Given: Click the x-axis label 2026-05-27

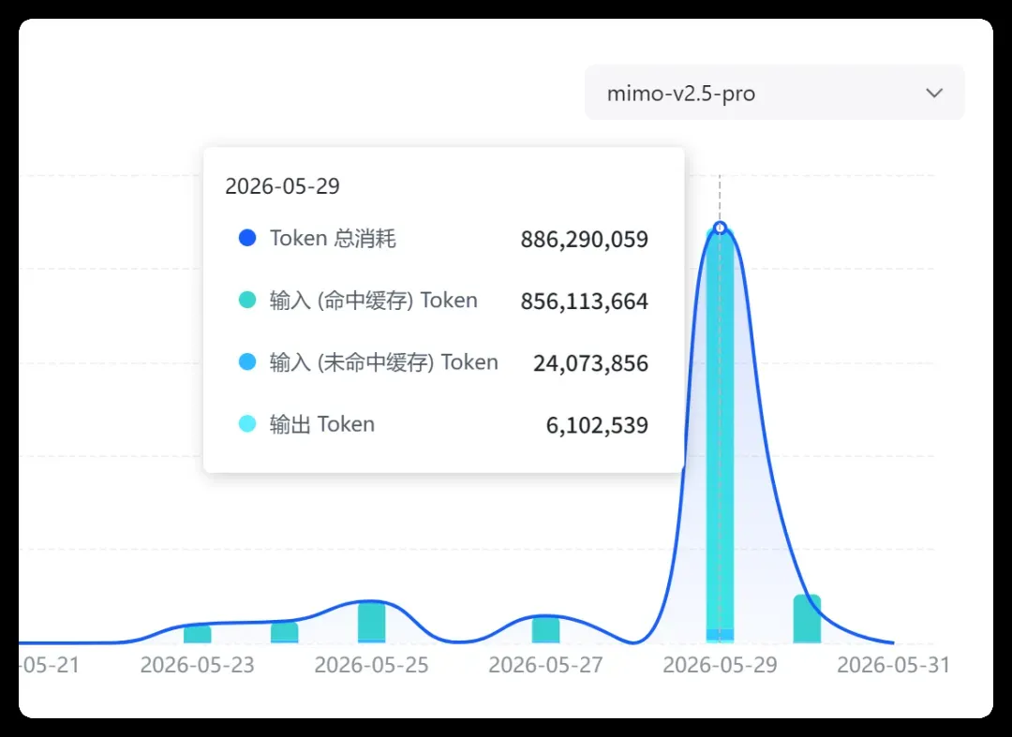Looking at the screenshot, I should pyautogui.click(x=546, y=665).
